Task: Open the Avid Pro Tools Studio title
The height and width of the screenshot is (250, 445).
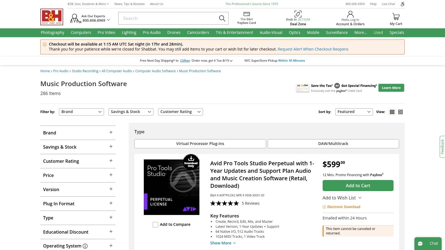Action: coord(262,174)
